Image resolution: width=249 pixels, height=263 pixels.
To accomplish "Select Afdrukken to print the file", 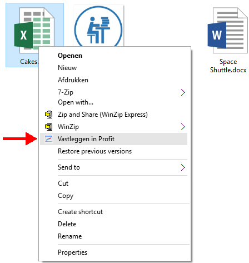I will [x=114, y=80].
